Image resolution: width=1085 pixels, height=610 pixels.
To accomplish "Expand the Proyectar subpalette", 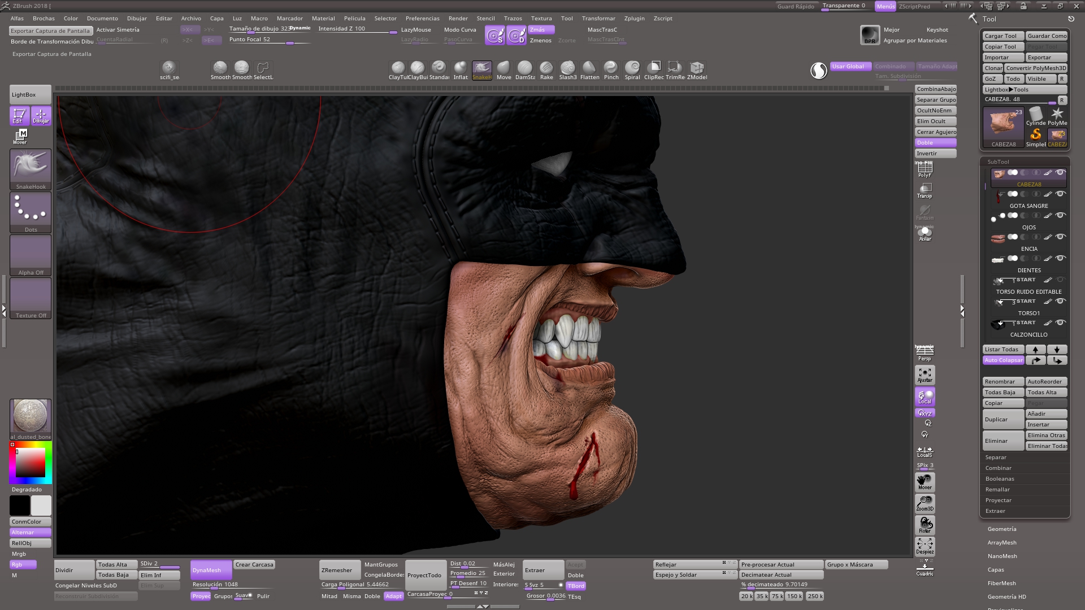I will 998,500.
